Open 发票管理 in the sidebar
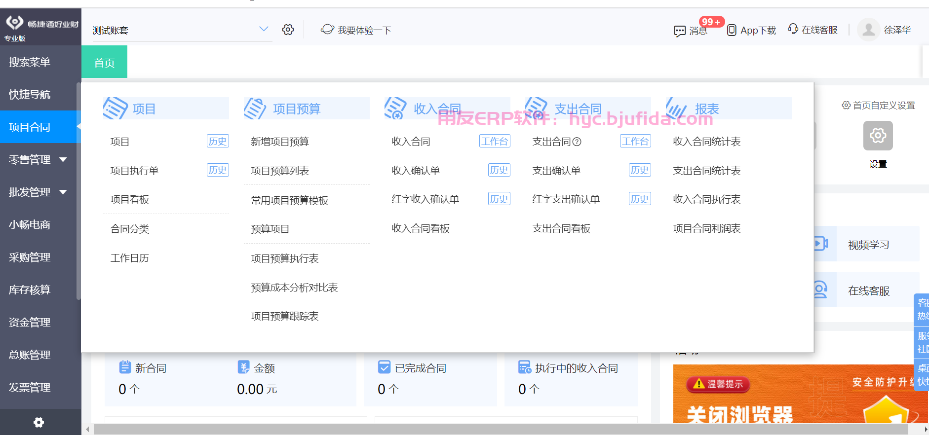The height and width of the screenshot is (435, 929). pyautogui.click(x=30, y=388)
